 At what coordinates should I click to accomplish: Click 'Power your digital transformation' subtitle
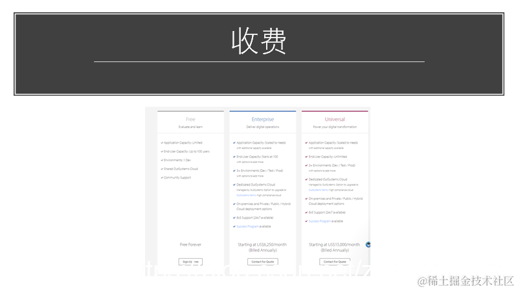pyautogui.click(x=335, y=127)
